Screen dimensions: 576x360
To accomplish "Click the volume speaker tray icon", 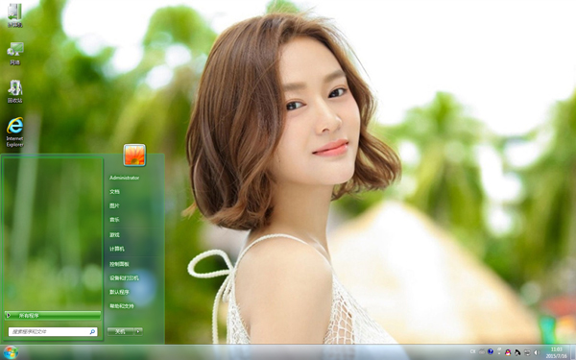I will coord(537,352).
